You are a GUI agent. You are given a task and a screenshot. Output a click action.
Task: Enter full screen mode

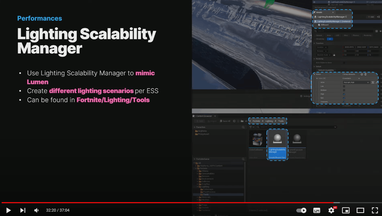[375, 210]
